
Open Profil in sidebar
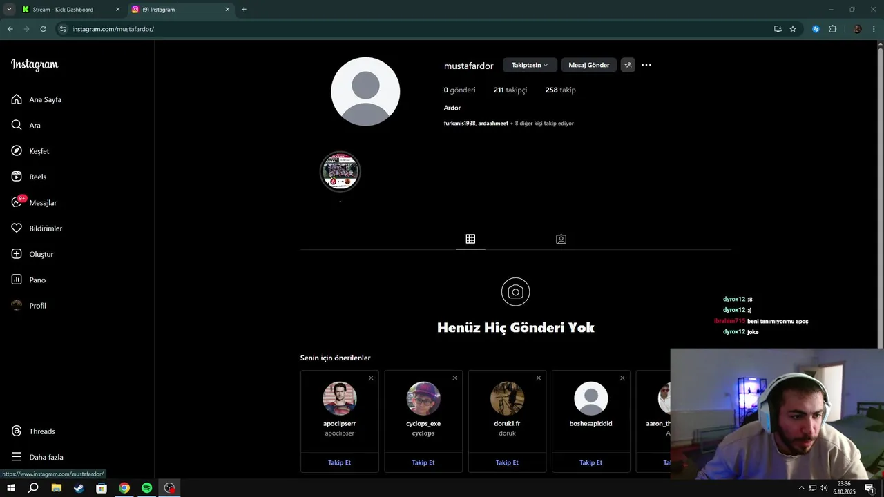[29, 306]
